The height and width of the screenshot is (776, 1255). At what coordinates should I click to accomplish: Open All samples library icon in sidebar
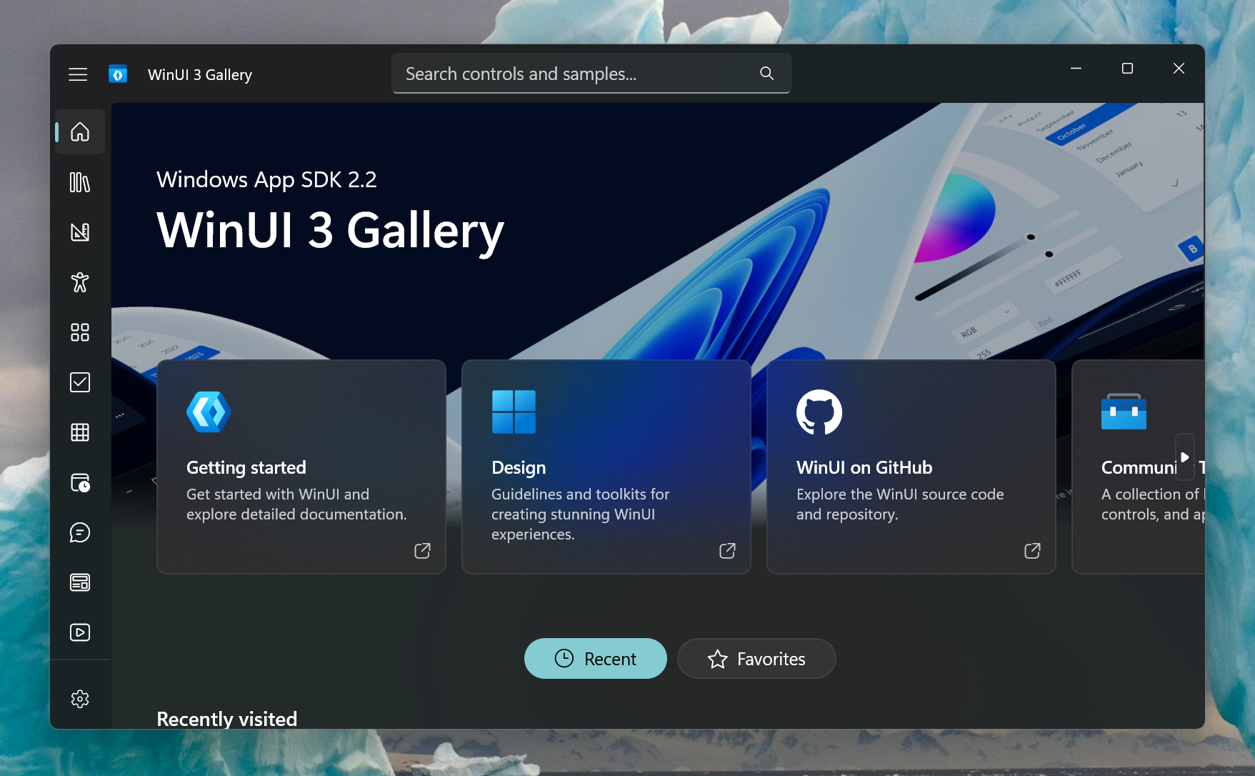(x=80, y=182)
